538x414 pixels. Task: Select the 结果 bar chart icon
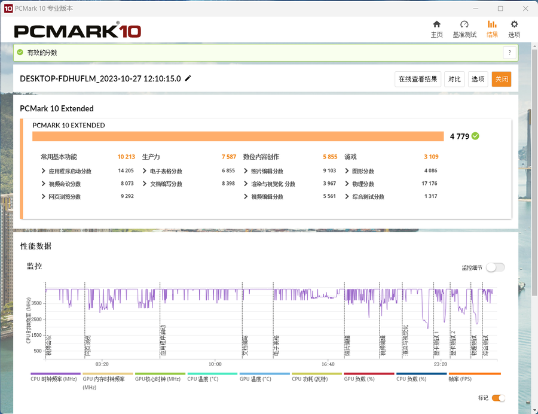click(x=492, y=25)
